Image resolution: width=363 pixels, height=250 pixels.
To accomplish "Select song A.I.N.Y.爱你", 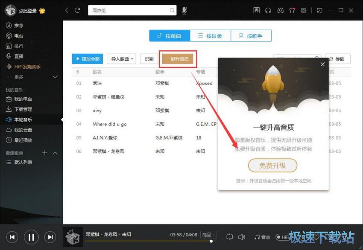I will click(x=105, y=138).
